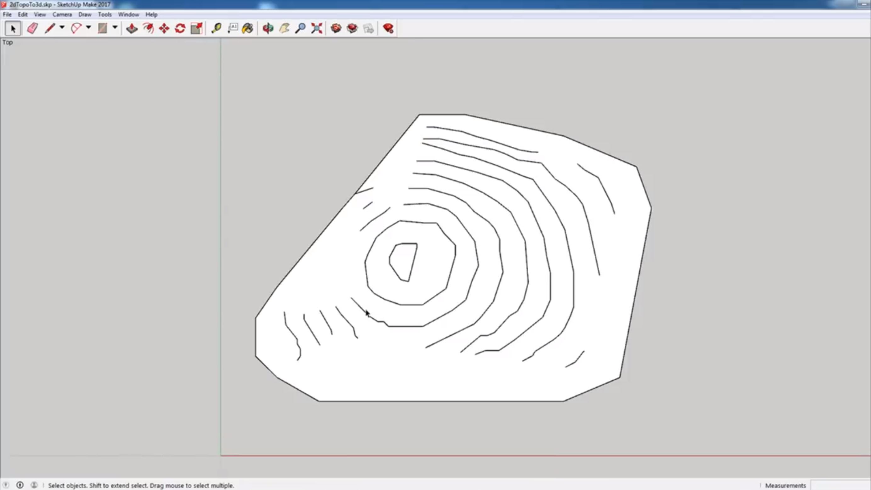The image size is (871, 490).
Task: Open the Draw menu
Action: tap(85, 14)
